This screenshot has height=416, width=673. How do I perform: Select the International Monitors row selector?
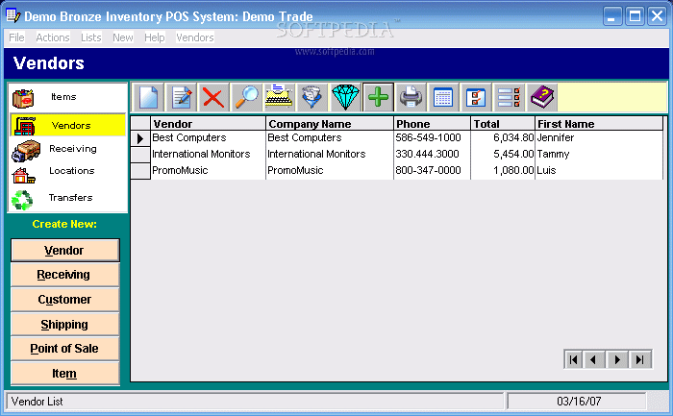[x=140, y=155]
